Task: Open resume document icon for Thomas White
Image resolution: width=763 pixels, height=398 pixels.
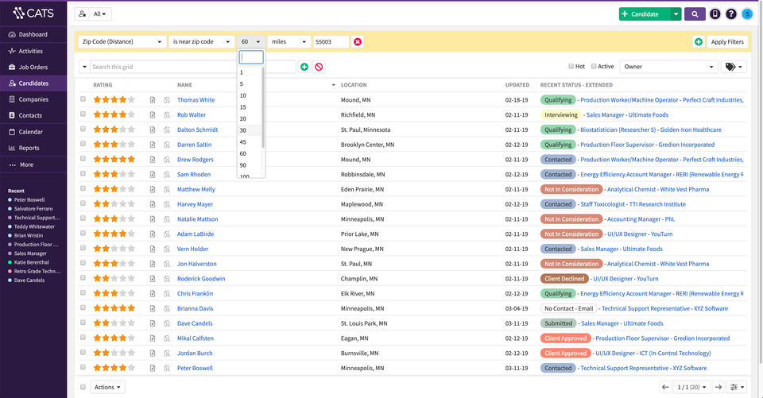Action: pyautogui.click(x=153, y=100)
